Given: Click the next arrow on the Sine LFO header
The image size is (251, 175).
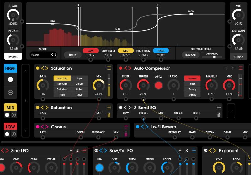Looking at the screenshot, I should 7,150.
